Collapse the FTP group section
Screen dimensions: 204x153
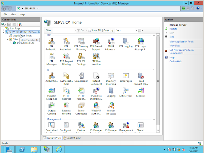(x=154, y=35)
